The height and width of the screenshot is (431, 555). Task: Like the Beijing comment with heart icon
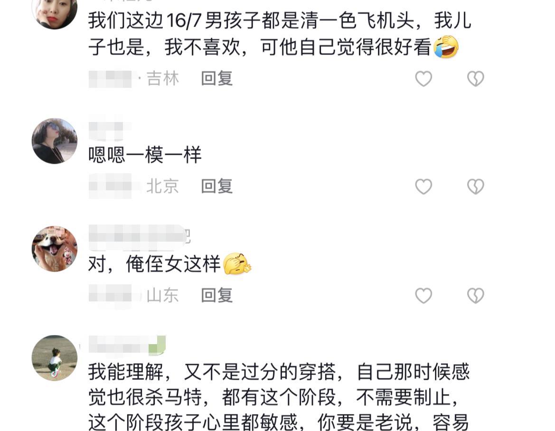coord(423,187)
